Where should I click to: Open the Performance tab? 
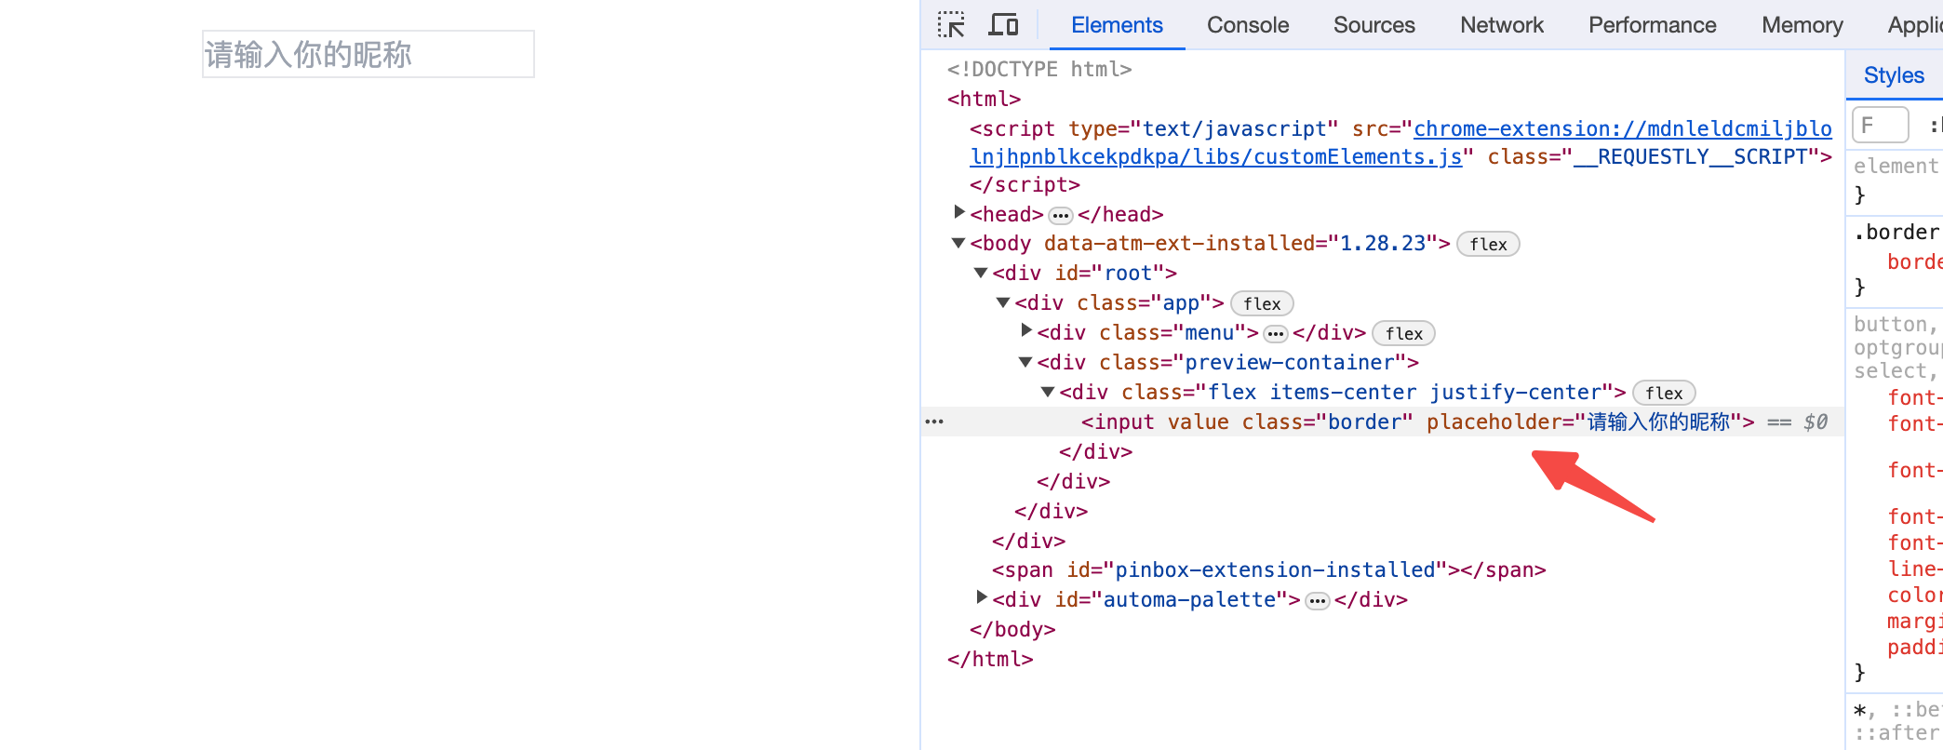[x=1652, y=25]
